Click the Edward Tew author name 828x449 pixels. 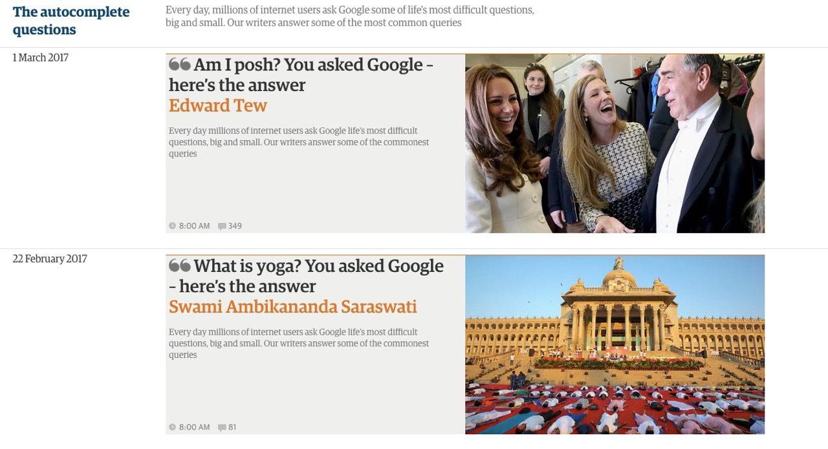(x=218, y=105)
